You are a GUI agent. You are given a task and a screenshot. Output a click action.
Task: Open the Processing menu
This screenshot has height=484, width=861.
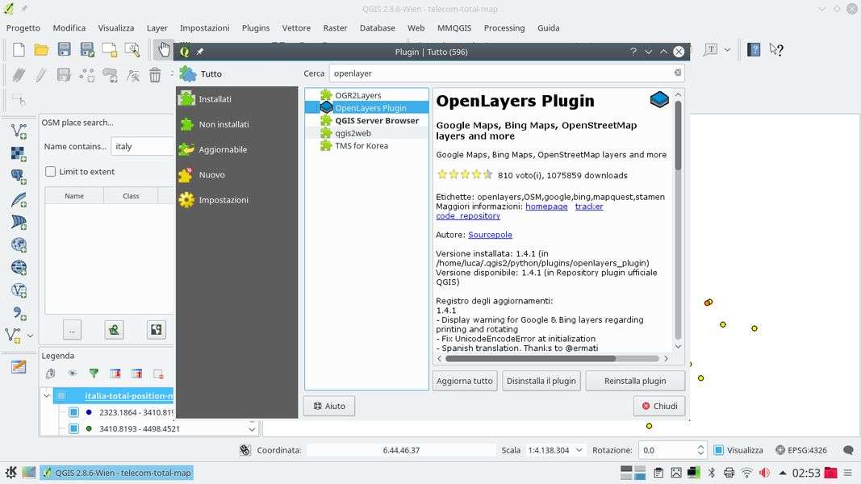pyautogui.click(x=504, y=27)
